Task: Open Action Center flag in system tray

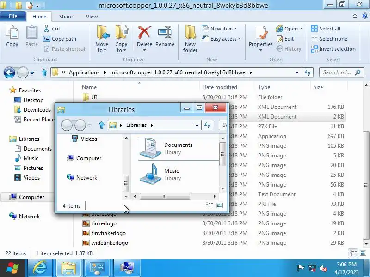Action: click(301, 268)
